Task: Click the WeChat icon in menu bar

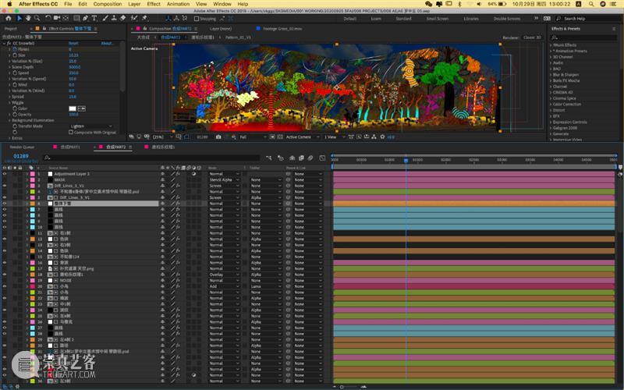Action: tap(428, 4)
